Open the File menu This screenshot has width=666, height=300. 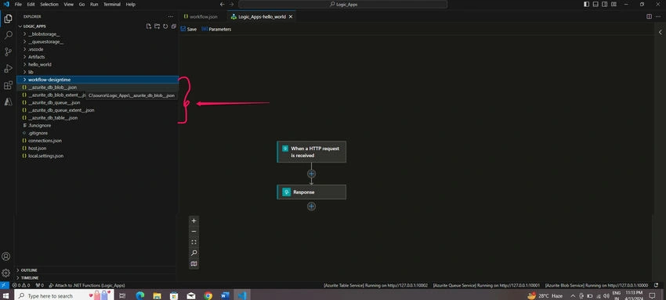(x=18, y=4)
